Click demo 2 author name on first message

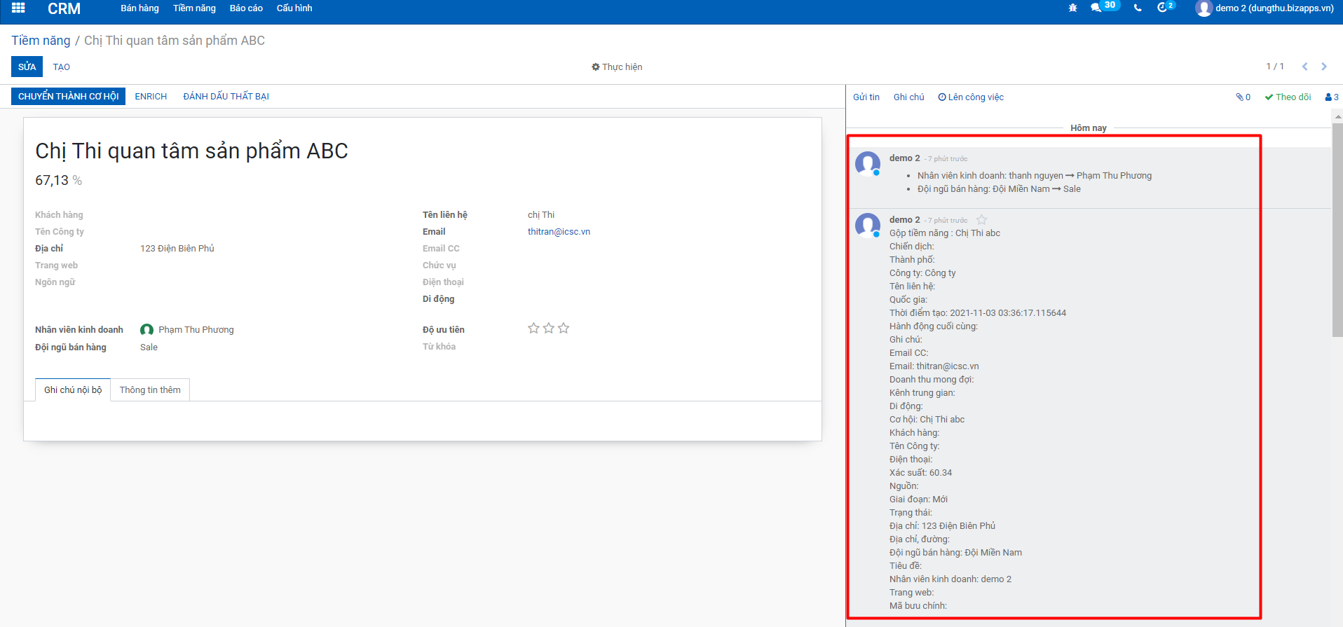(x=904, y=158)
